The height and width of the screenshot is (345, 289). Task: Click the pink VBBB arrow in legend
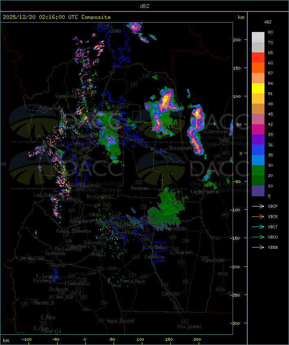coord(258,247)
